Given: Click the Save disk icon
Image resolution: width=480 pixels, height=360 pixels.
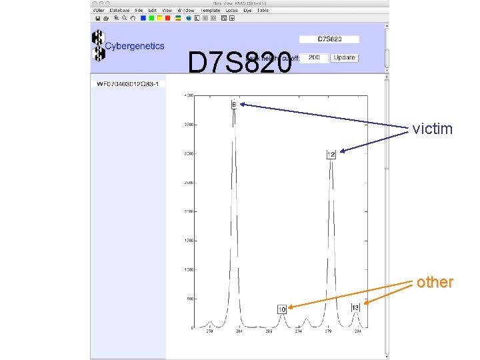Looking at the screenshot, I should pos(97,19).
